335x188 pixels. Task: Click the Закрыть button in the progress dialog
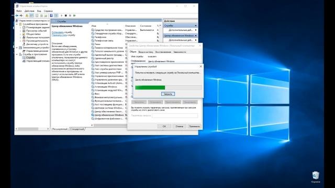tap(168, 94)
